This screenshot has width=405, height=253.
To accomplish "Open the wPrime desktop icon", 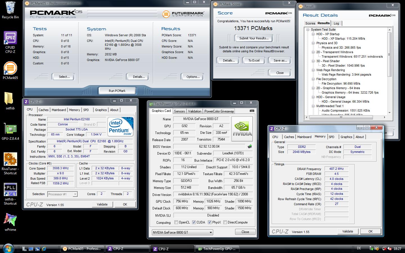I will pos(10,222).
